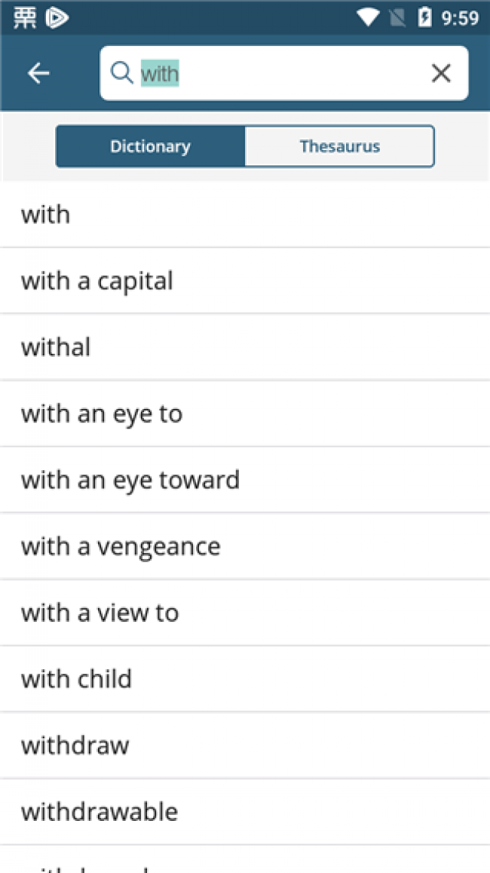Tap the magnifying glass search icon

click(x=122, y=72)
